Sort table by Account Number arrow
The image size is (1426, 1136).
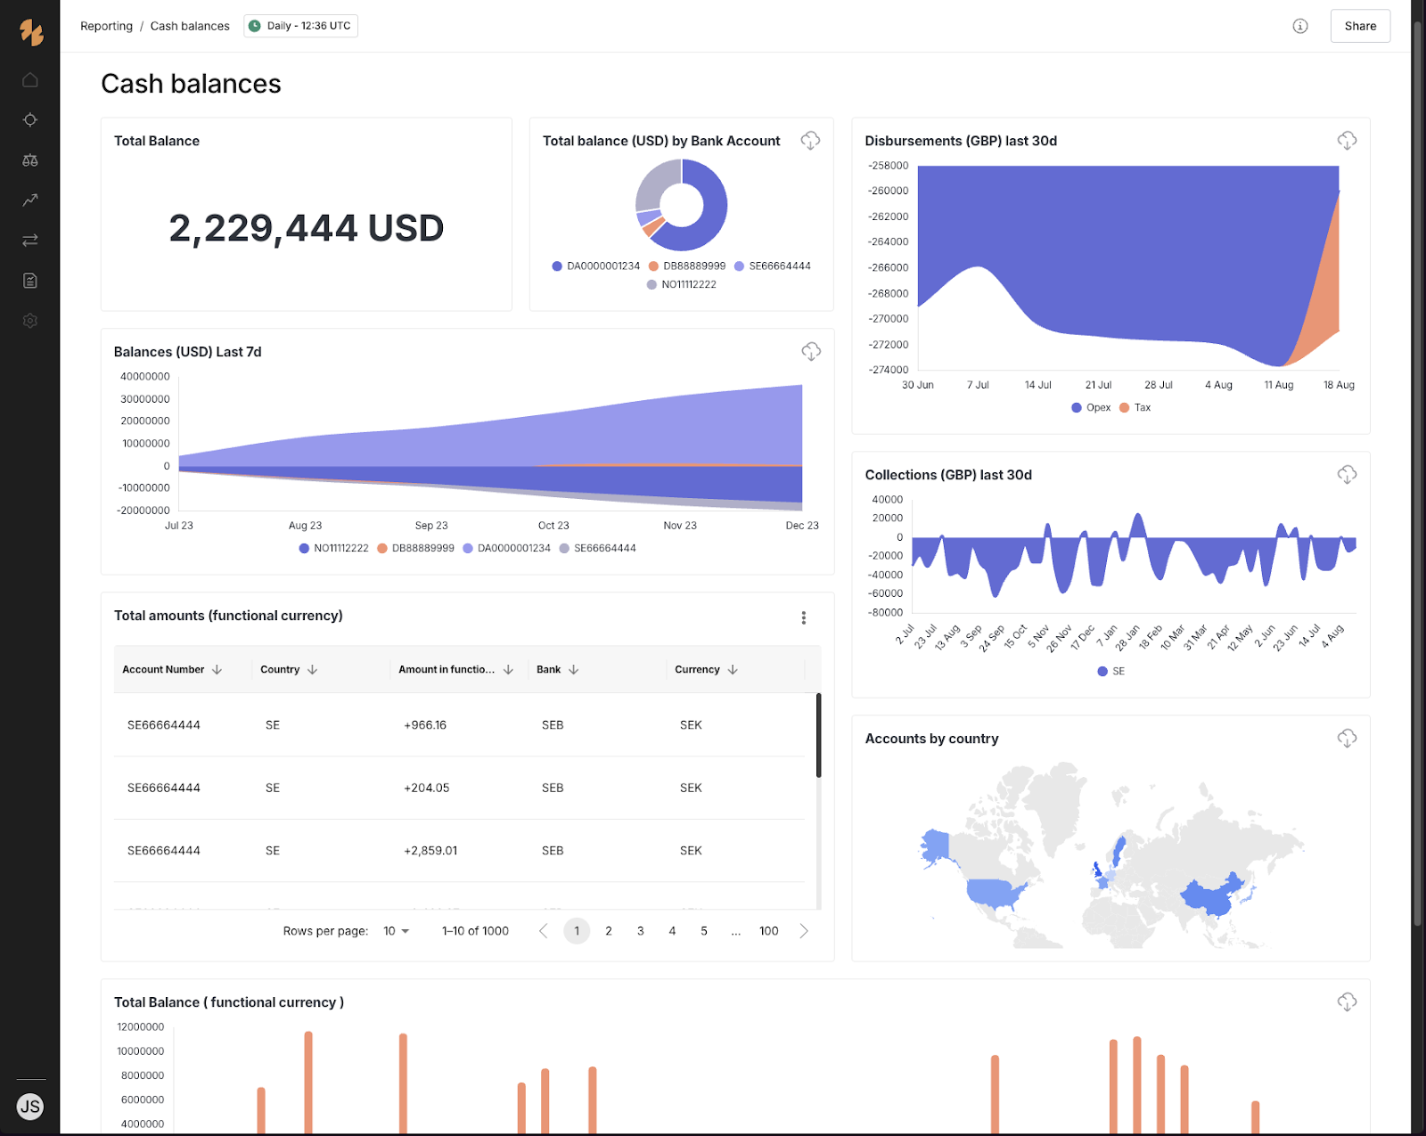point(217,669)
